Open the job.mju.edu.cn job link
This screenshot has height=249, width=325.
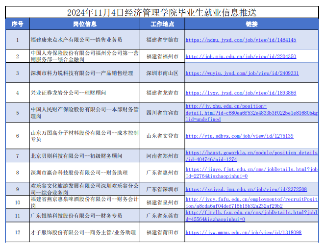241,56
